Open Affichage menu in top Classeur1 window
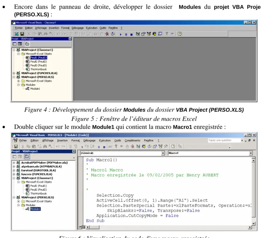The image size is (261, 238). click(41, 28)
